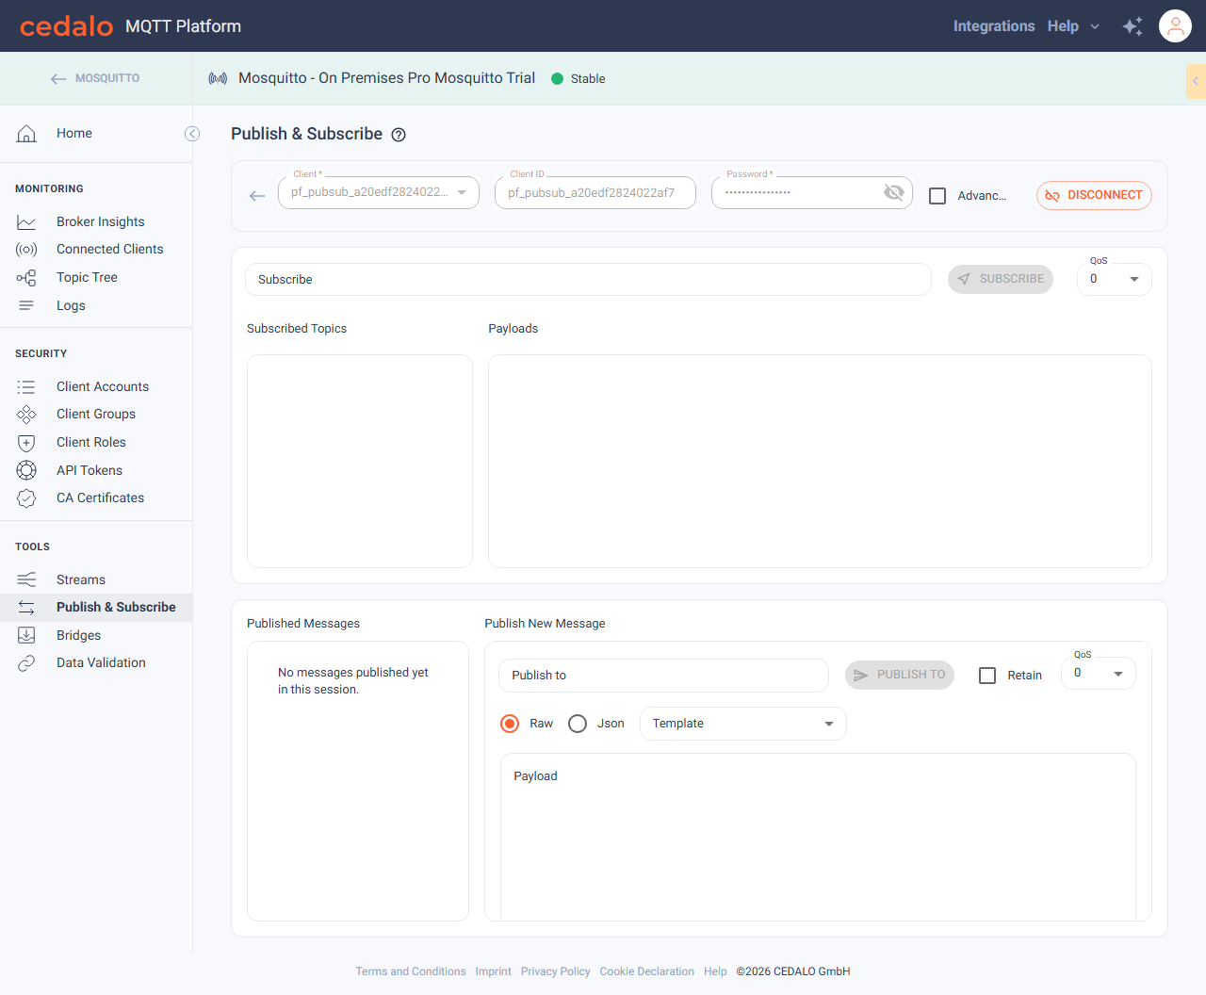Click the API Tokens icon
This screenshot has width=1206, height=995.
26,470
